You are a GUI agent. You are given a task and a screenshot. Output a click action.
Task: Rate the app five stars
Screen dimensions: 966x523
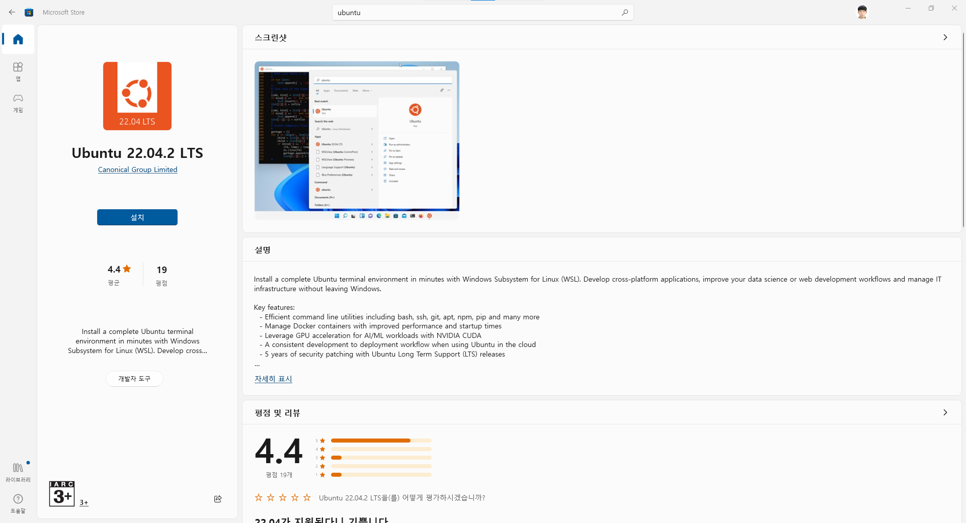(x=307, y=497)
